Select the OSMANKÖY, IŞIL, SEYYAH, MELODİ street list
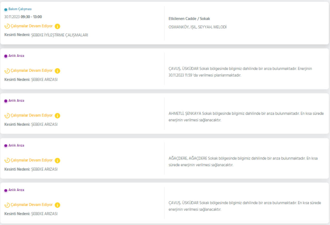The width and height of the screenshot is (330, 225). [x=197, y=27]
